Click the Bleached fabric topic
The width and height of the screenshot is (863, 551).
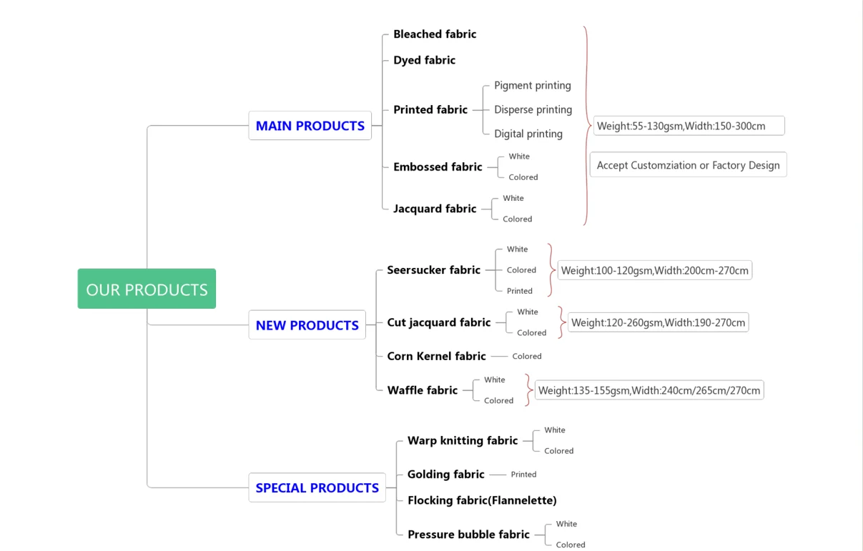click(434, 34)
